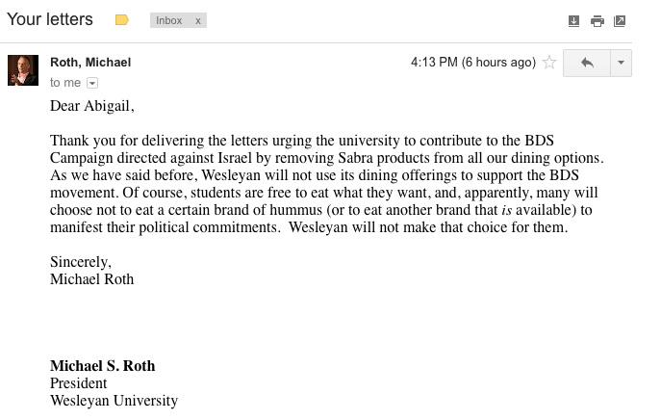Click the yellow importance marker icon

[122, 20]
